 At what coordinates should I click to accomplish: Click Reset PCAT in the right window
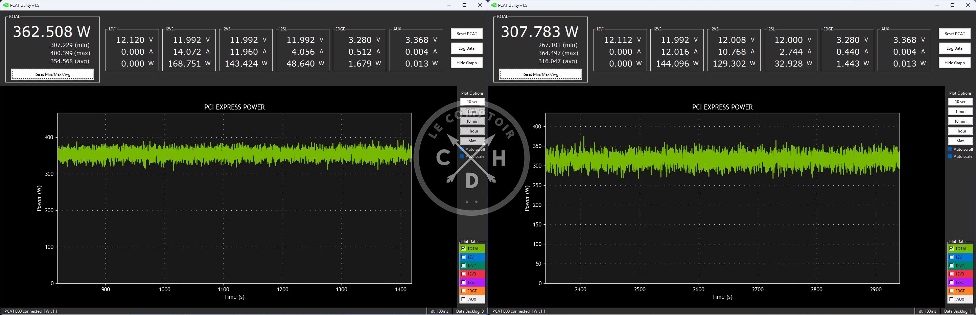(x=954, y=34)
